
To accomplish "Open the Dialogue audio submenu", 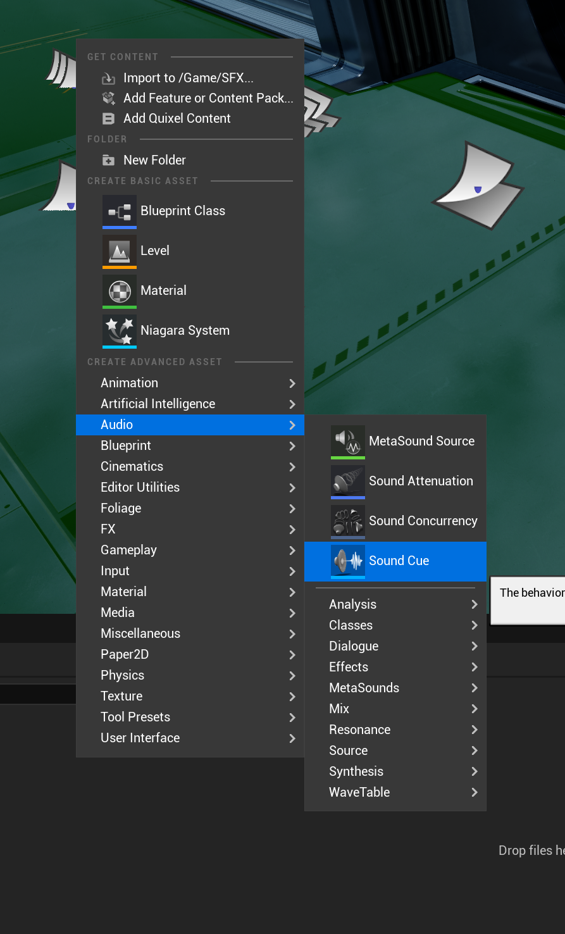I will tap(395, 646).
